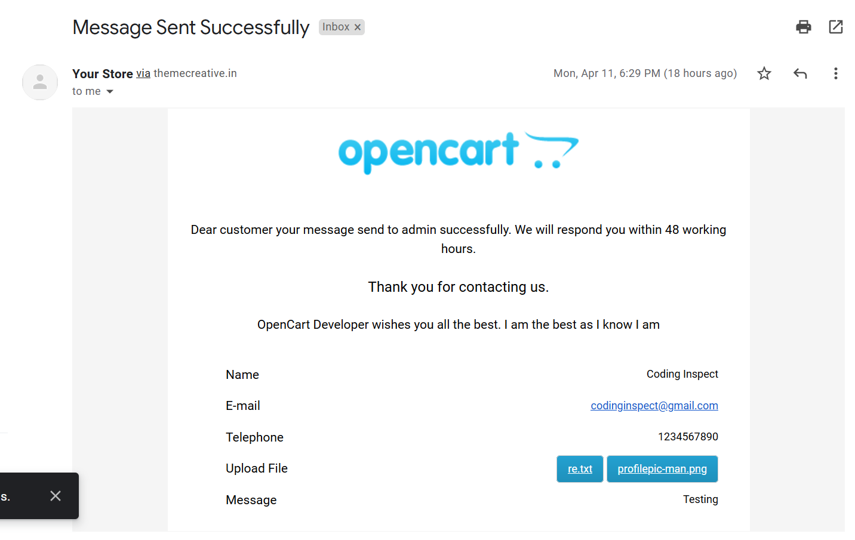Click the "Message Sent Successfully" subject heading

click(x=190, y=27)
